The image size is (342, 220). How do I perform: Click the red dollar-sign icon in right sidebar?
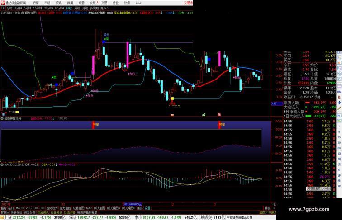click(339, 98)
